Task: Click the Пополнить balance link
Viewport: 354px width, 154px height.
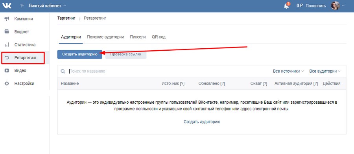Action: pos(315,6)
